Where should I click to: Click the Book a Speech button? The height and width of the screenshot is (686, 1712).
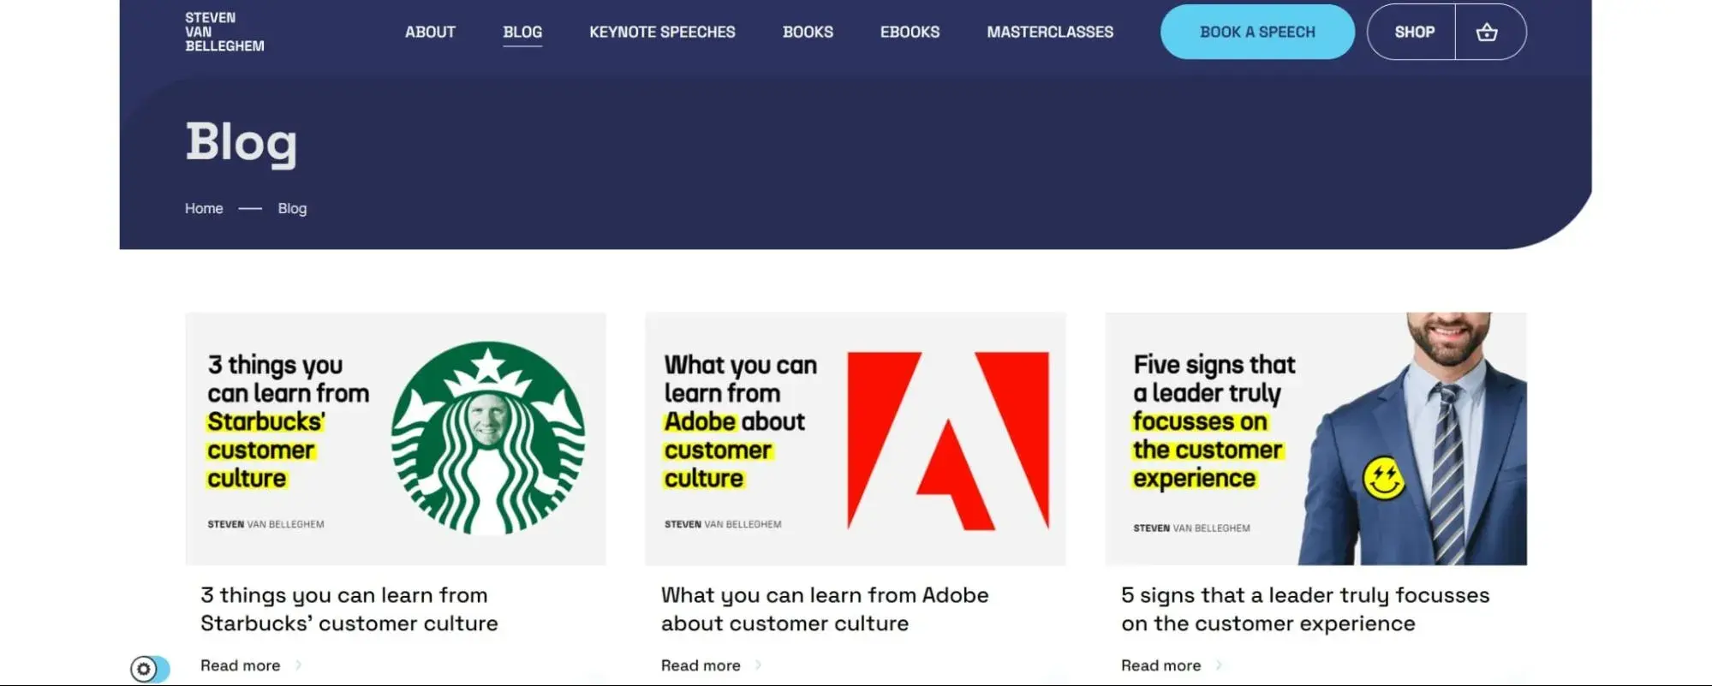click(x=1257, y=32)
